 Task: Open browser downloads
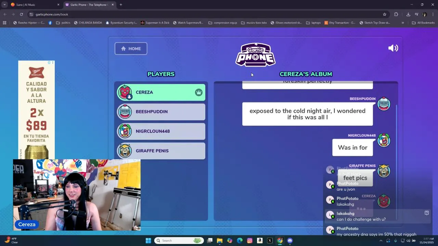coord(408,14)
